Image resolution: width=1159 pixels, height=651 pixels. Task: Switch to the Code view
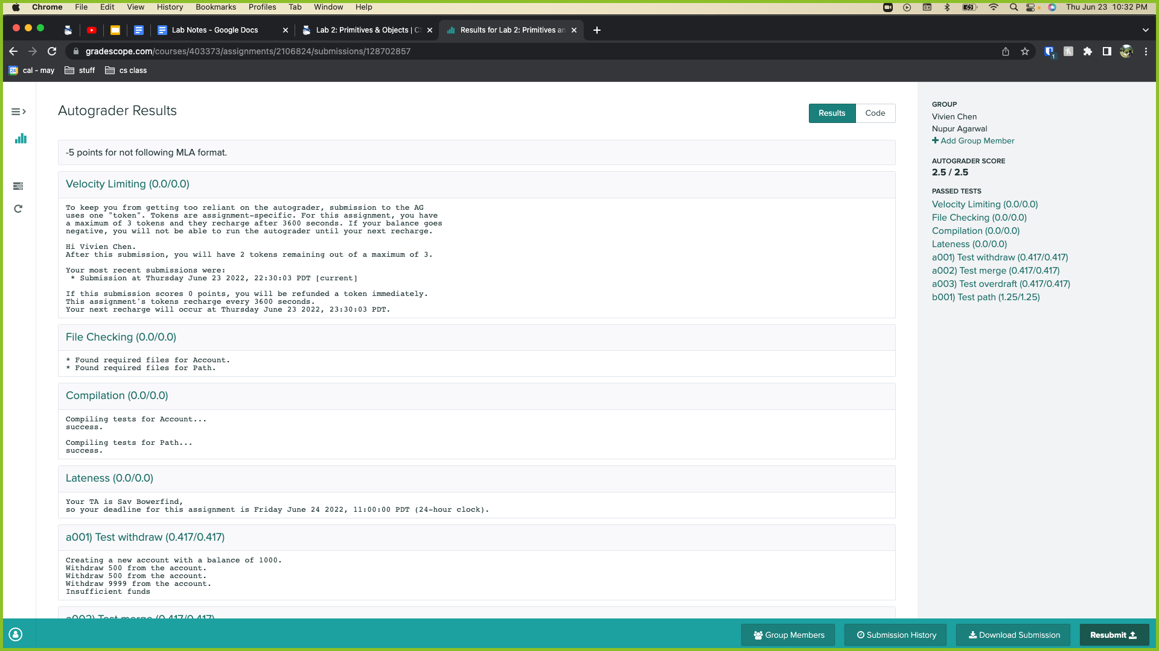[x=875, y=113]
